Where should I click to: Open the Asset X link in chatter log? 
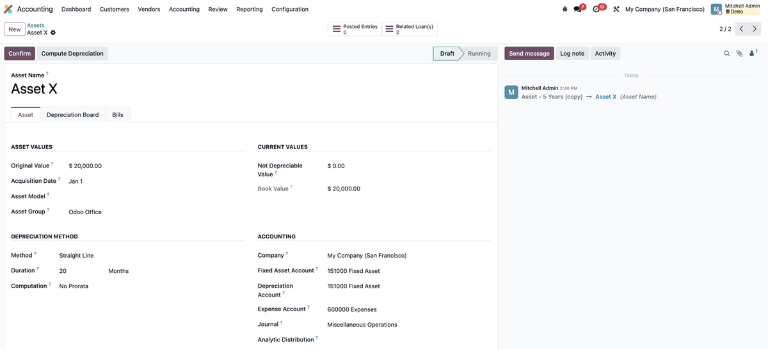pyautogui.click(x=606, y=97)
